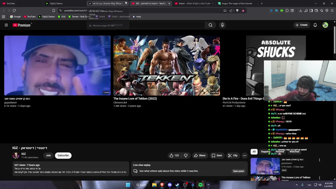Go to YouTube Premium home logo
This screenshot has width=336, height=189.
tap(22, 25)
